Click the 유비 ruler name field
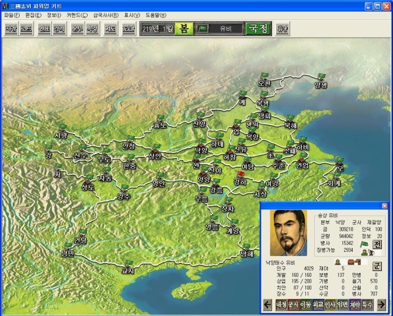 tap(226, 29)
